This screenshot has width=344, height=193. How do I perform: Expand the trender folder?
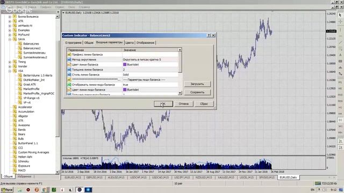[10, 66]
